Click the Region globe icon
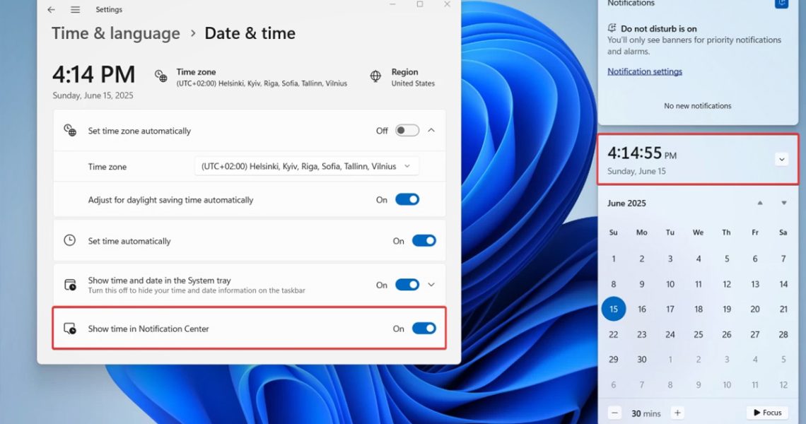 click(375, 76)
